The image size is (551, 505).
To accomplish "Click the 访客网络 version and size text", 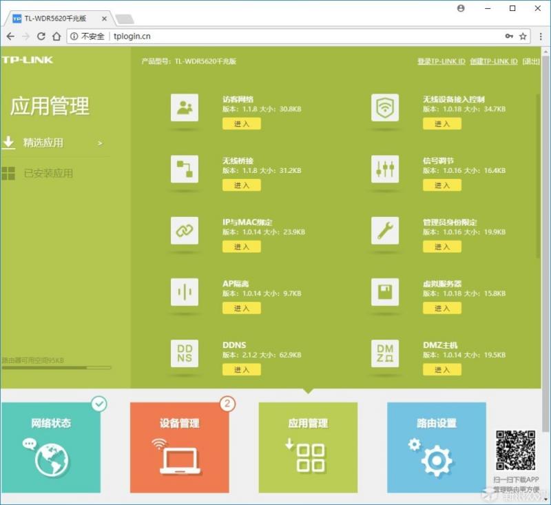I will [x=262, y=109].
